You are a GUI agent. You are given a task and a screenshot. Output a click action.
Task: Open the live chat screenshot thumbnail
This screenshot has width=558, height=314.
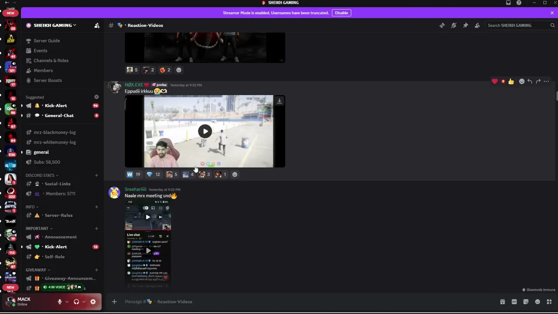point(148,244)
